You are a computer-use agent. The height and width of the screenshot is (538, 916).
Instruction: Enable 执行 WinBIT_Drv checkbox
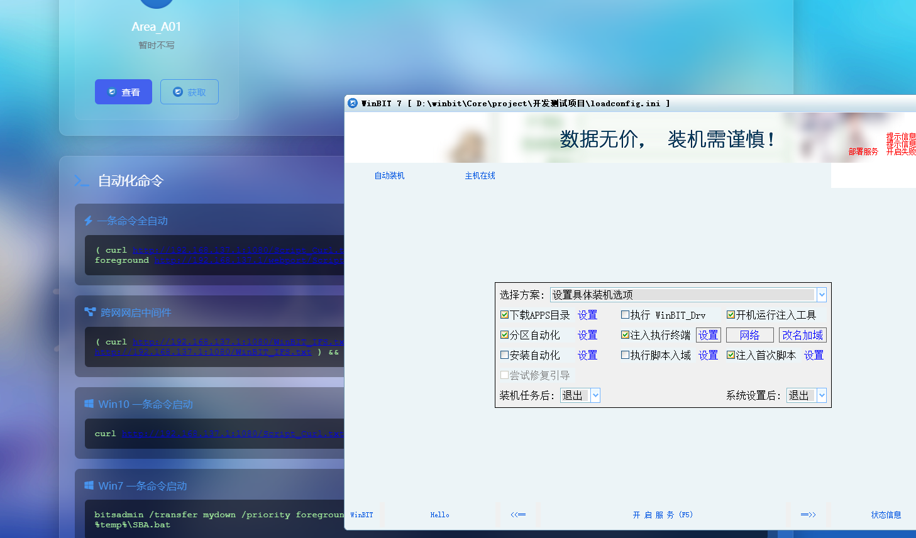625,315
